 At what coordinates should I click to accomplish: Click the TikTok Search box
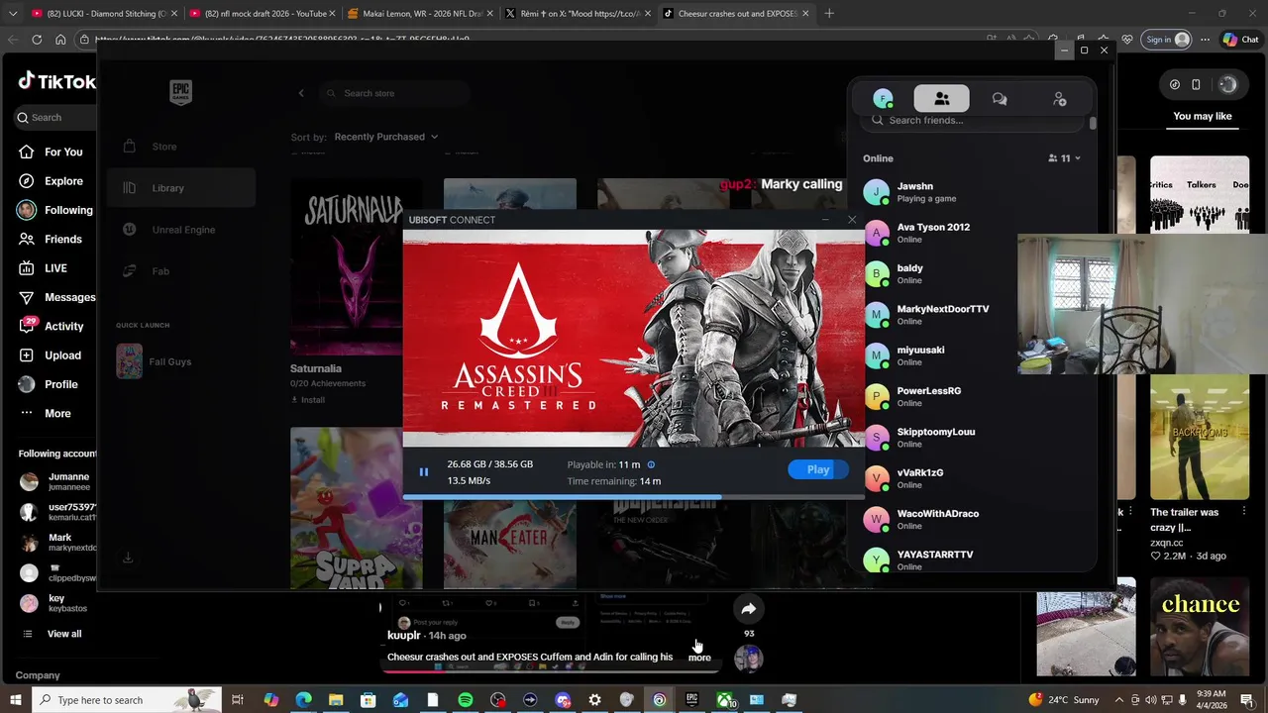click(x=54, y=117)
